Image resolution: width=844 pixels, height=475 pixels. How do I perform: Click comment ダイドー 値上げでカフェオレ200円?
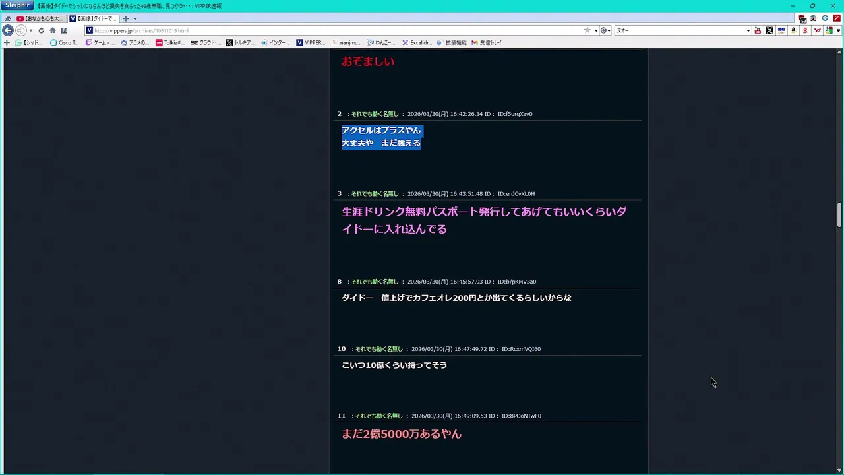click(x=456, y=298)
